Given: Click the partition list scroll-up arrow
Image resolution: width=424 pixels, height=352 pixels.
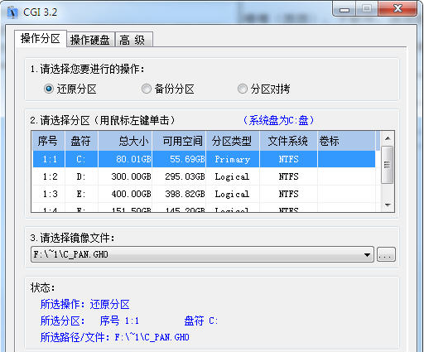Looking at the screenshot, I should point(388,138).
